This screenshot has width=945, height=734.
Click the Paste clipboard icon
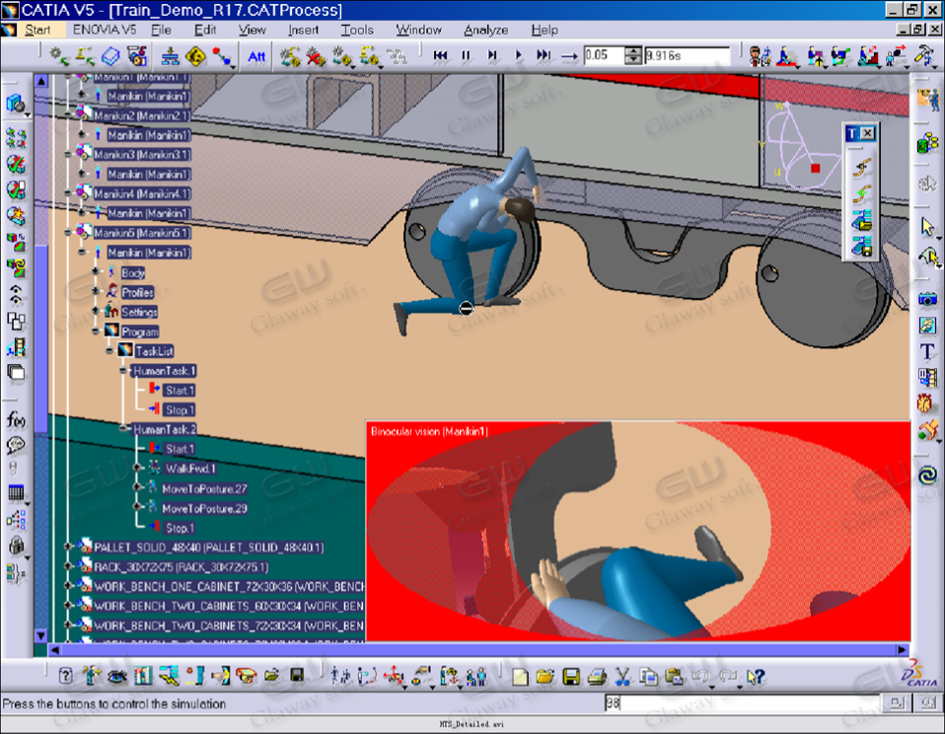point(674,677)
